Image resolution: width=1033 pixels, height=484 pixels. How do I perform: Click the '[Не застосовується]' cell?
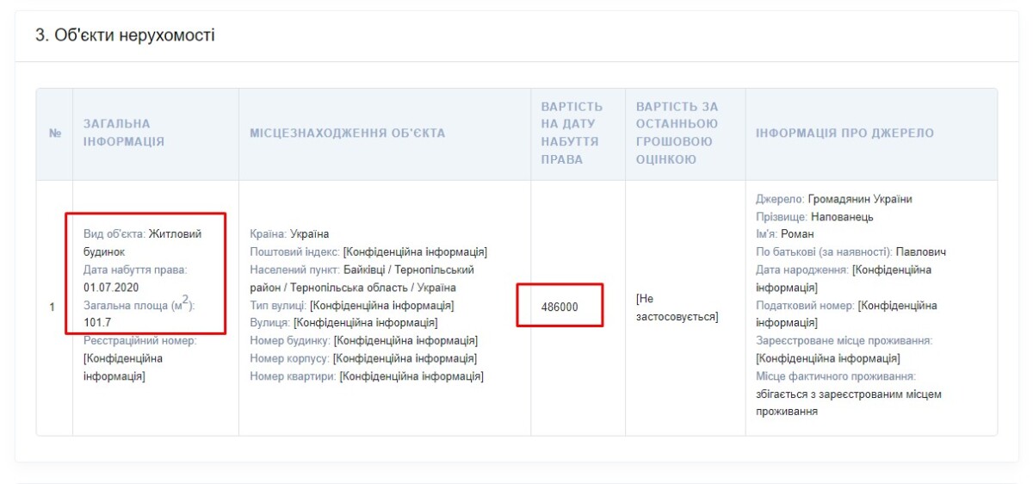coord(677,307)
